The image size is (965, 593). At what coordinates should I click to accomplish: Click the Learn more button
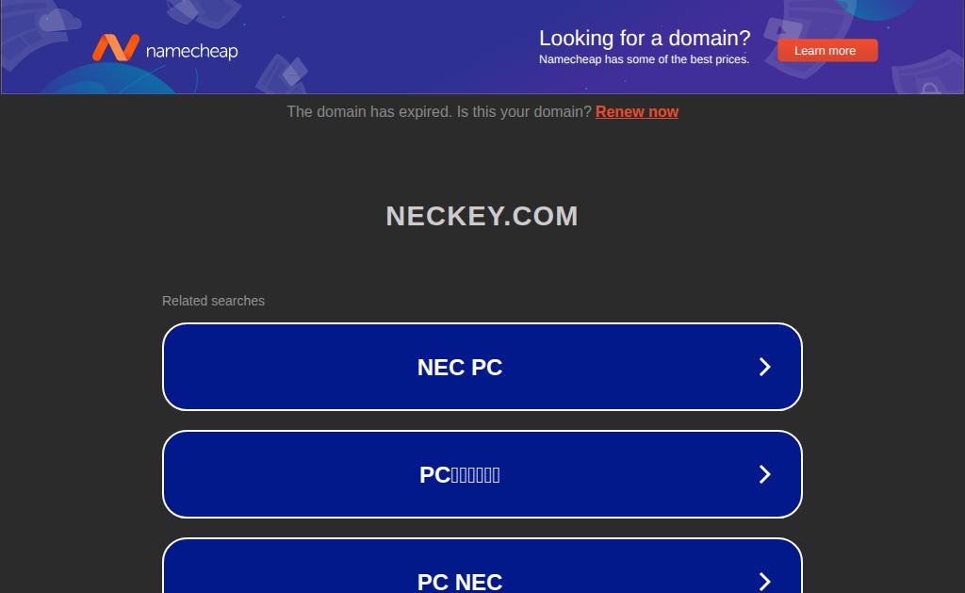pyautogui.click(x=827, y=51)
